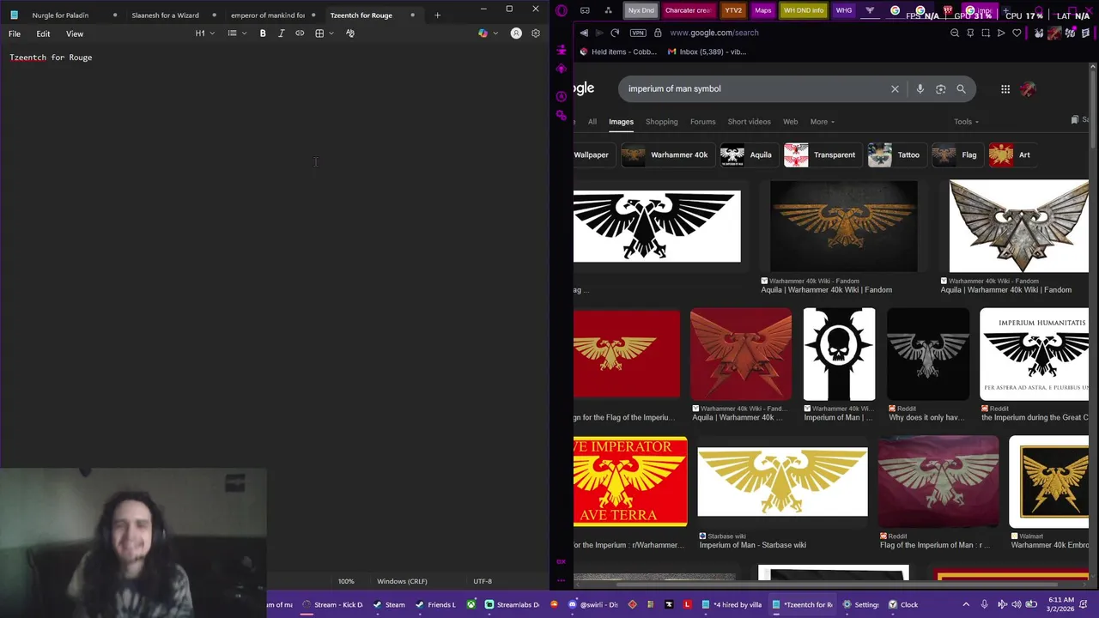This screenshot has width=1099, height=618.
Task: Change encoding UTF-8 in status bar
Action: click(x=483, y=581)
